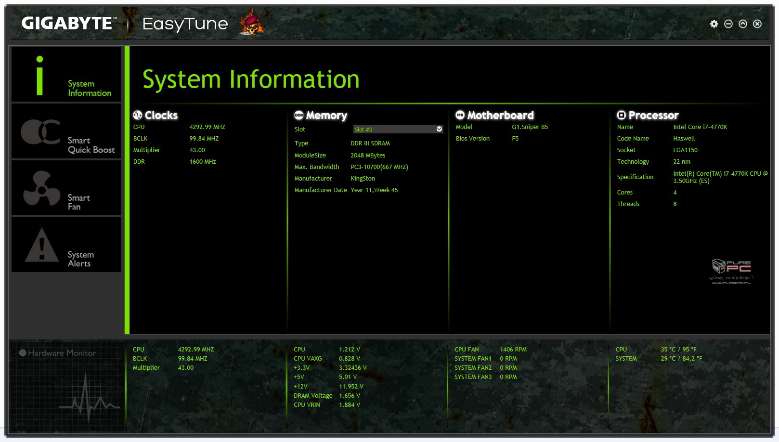
Task: Switch to the System Alerts tab
Action: (80, 259)
